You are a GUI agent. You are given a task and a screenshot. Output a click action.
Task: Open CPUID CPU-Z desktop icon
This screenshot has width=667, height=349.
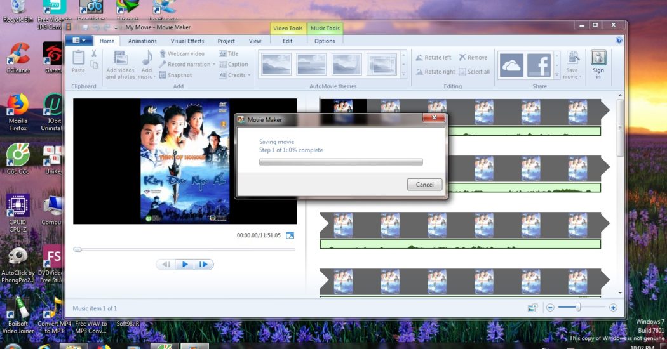[x=18, y=213]
